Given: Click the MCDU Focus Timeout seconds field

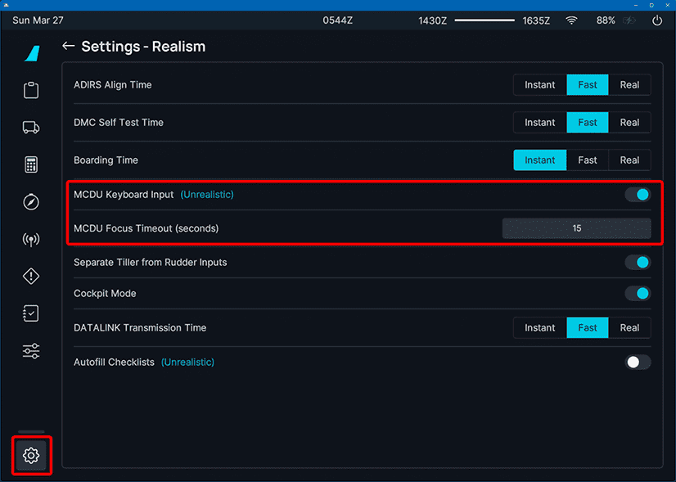Looking at the screenshot, I should 576,228.
